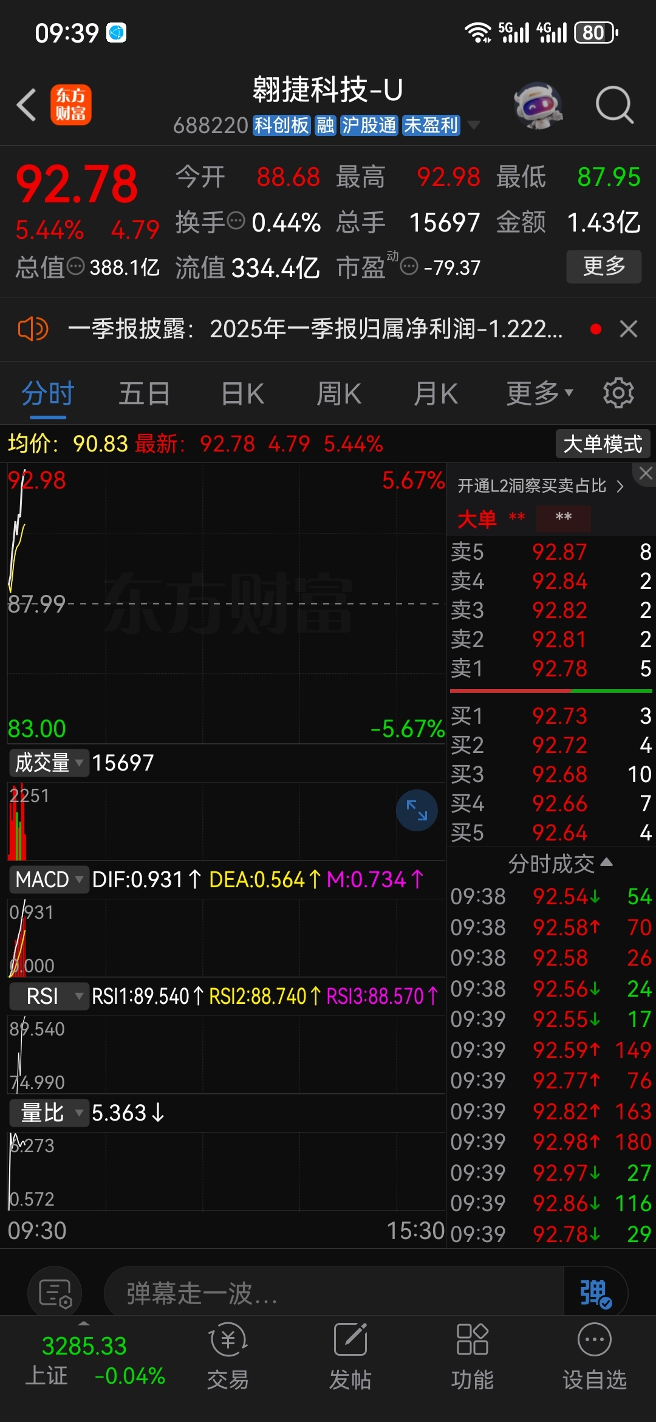Image resolution: width=656 pixels, height=1422 pixels.
Task: Select the 分时 chart tab
Action: click(x=47, y=394)
